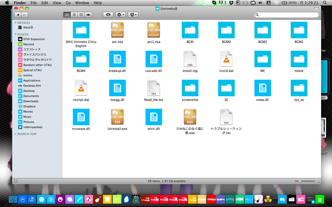This screenshot has height=207, width=332.
Task: Open the Action gear dropdown menu
Action: coord(120,14)
